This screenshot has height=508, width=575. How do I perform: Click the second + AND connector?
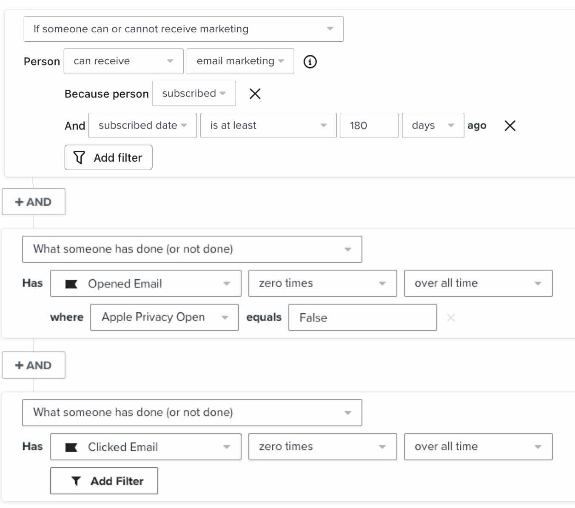click(x=34, y=365)
